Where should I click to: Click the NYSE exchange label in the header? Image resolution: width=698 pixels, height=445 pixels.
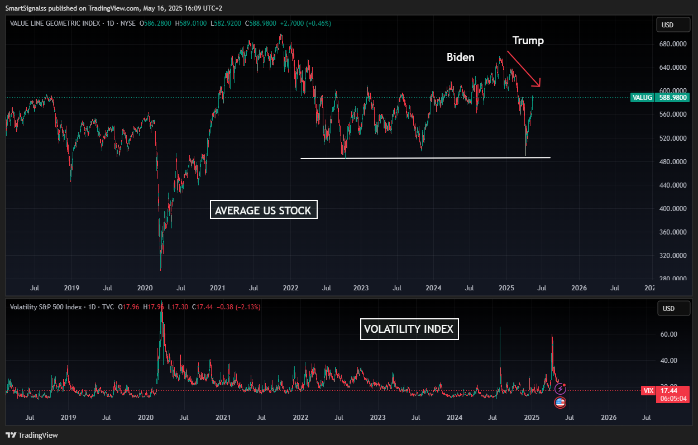tap(130, 23)
